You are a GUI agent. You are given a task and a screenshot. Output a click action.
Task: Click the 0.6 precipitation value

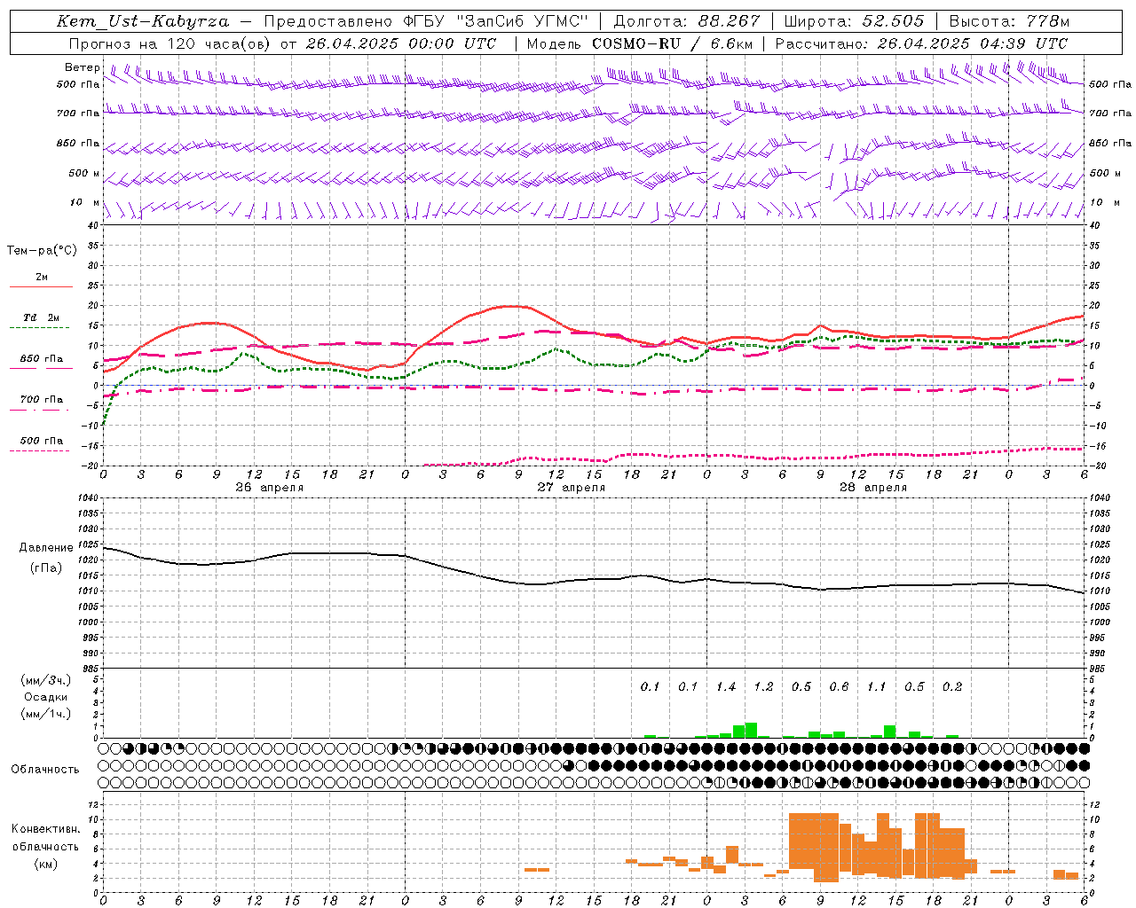839,686
